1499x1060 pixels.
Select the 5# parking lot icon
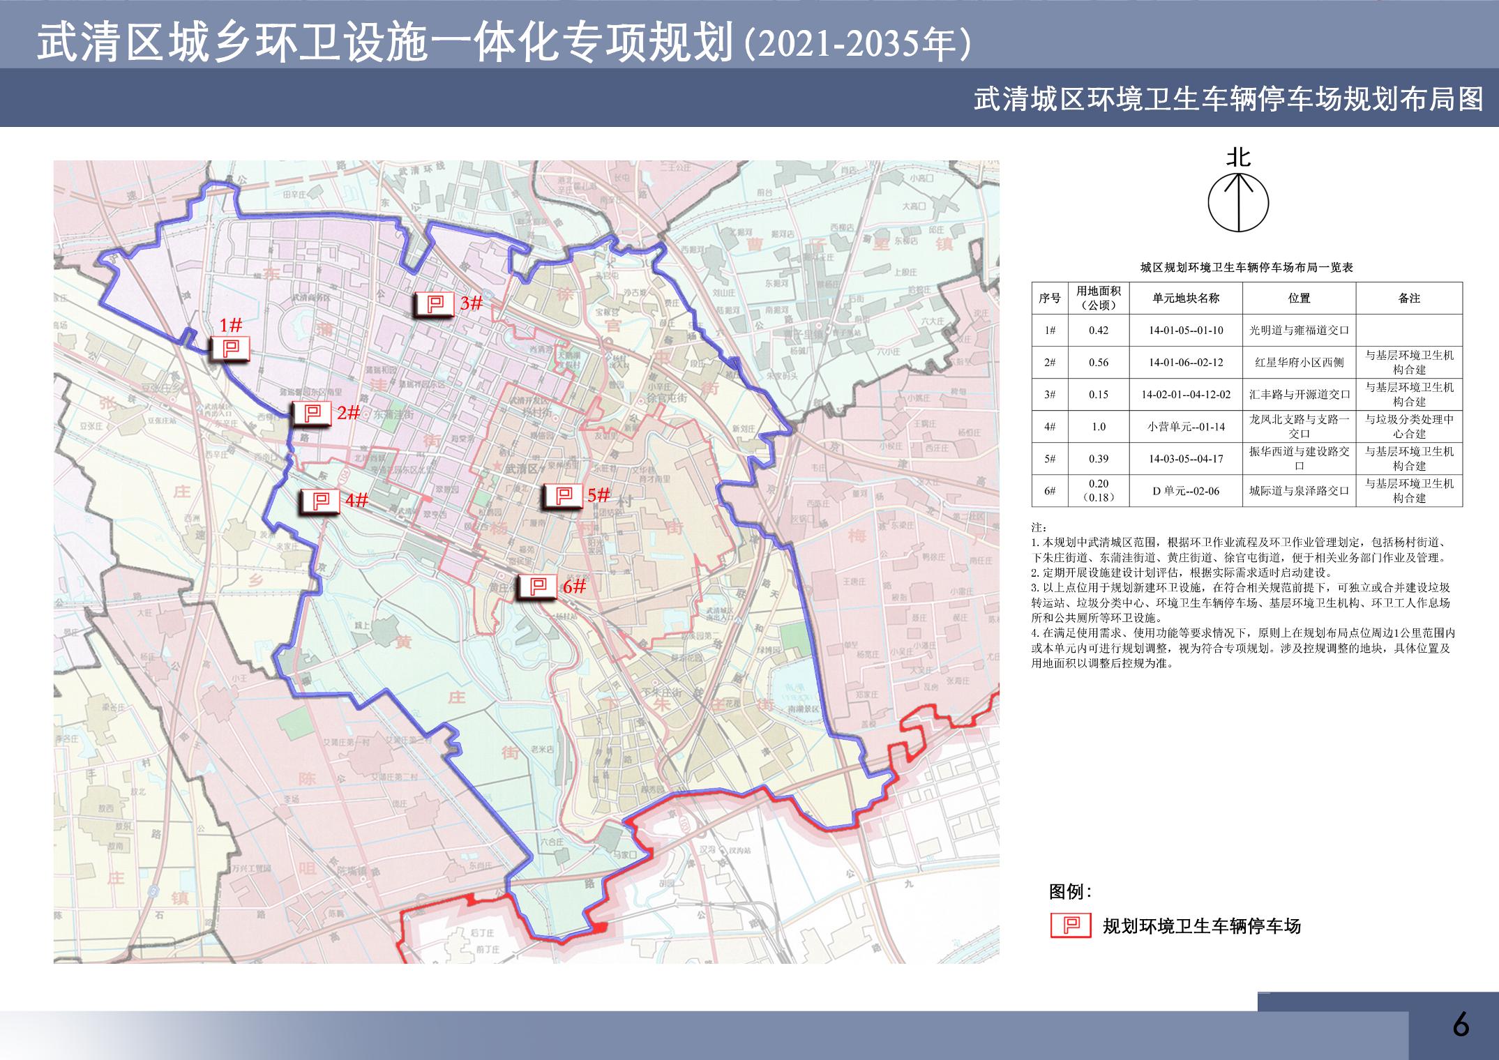[563, 495]
